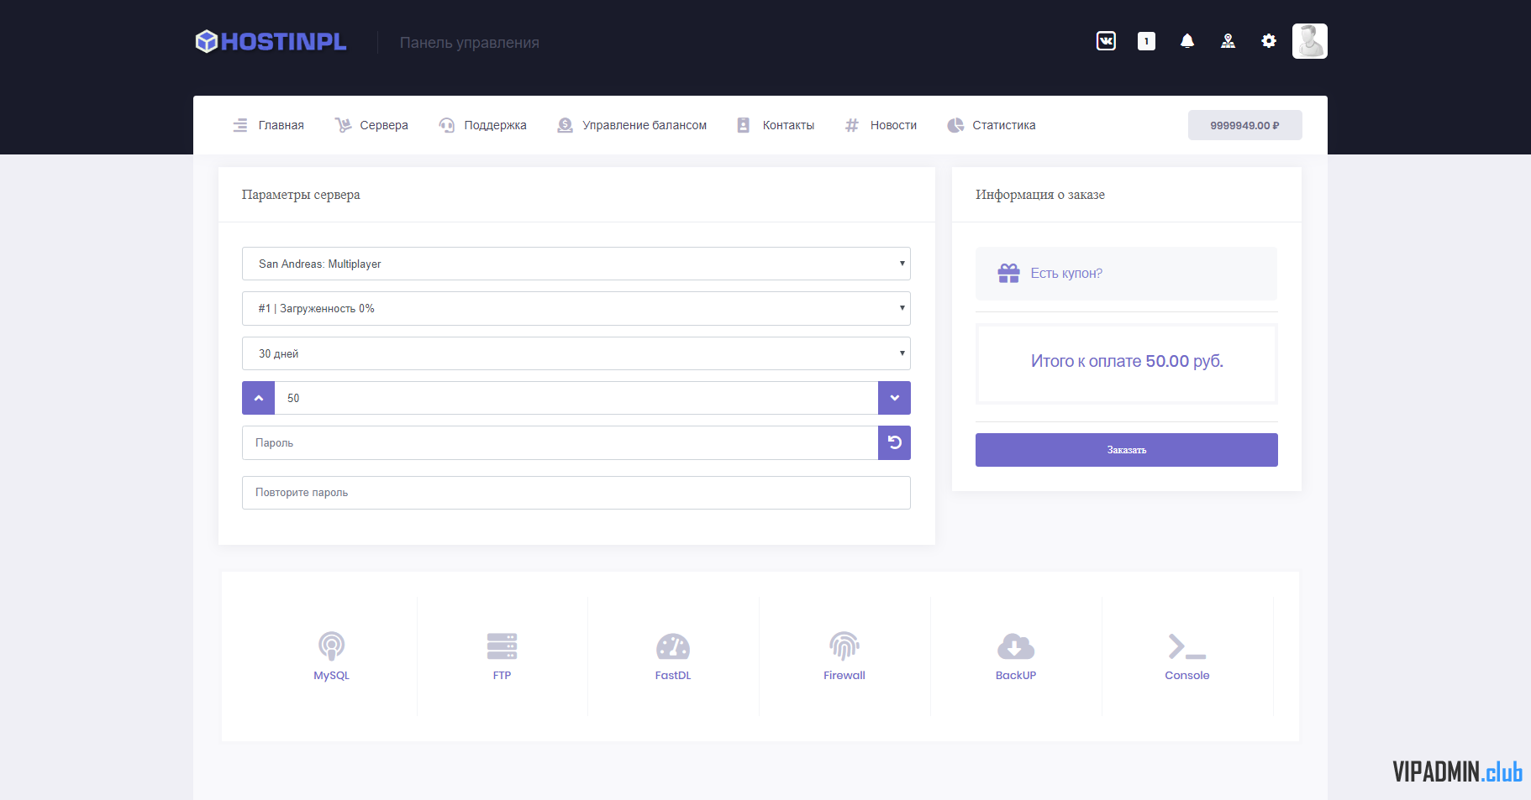
Task: Expand the 30 дней rental period dropdown
Action: (x=576, y=353)
